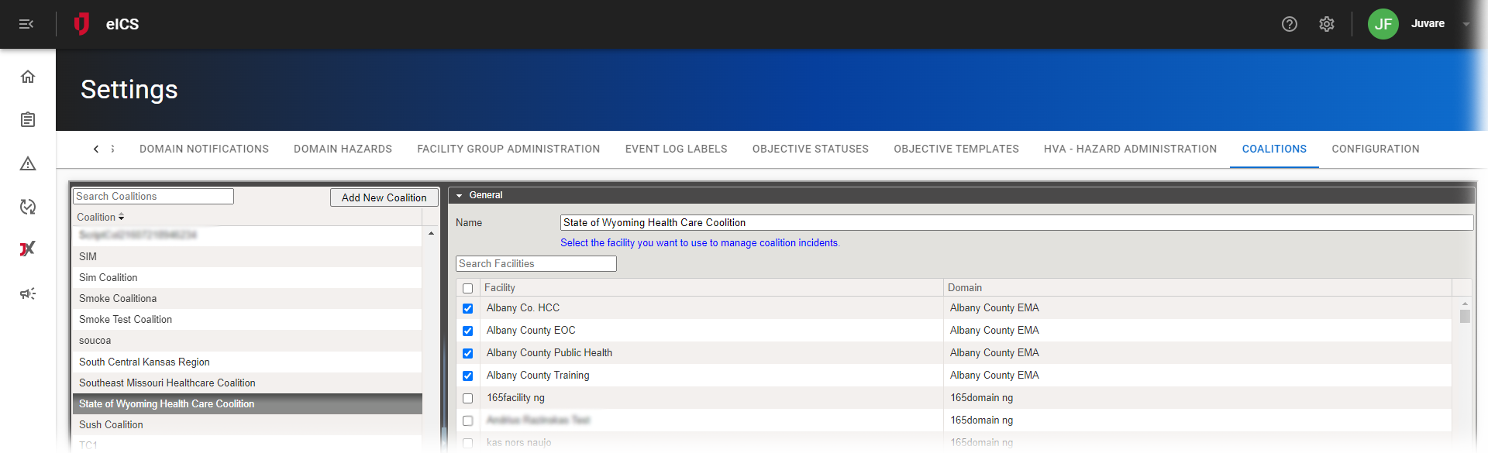Collapse the left navigation menu icon
Image resolution: width=1488 pixels, height=453 pixels.
[26, 24]
